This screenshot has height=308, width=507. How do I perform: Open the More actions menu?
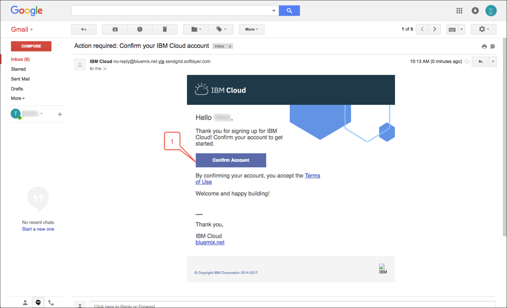click(x=251, y=29)
